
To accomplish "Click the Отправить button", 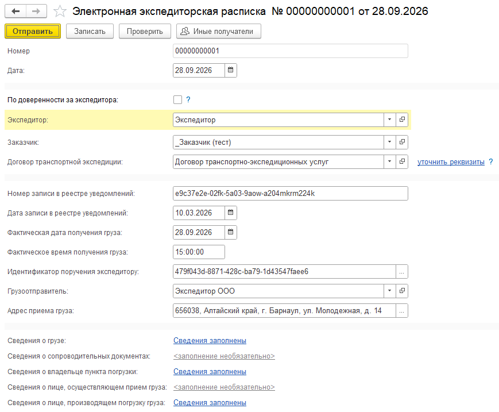I will point(33,31).
